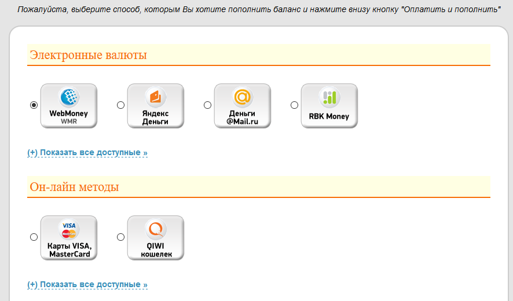Choose the QIWI кошелек radio button

pyautogui.click(x=121, y=237)
